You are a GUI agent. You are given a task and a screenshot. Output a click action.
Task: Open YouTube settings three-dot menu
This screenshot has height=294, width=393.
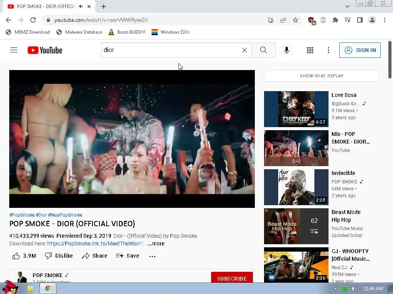tap(329, 50)
